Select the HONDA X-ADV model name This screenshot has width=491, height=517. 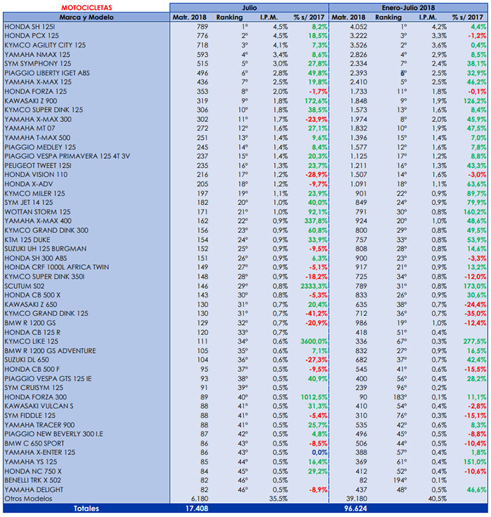[29, 184]
